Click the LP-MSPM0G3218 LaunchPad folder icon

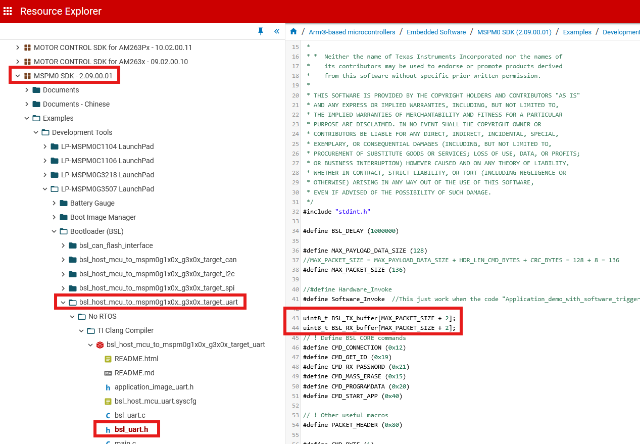point(55,175)
